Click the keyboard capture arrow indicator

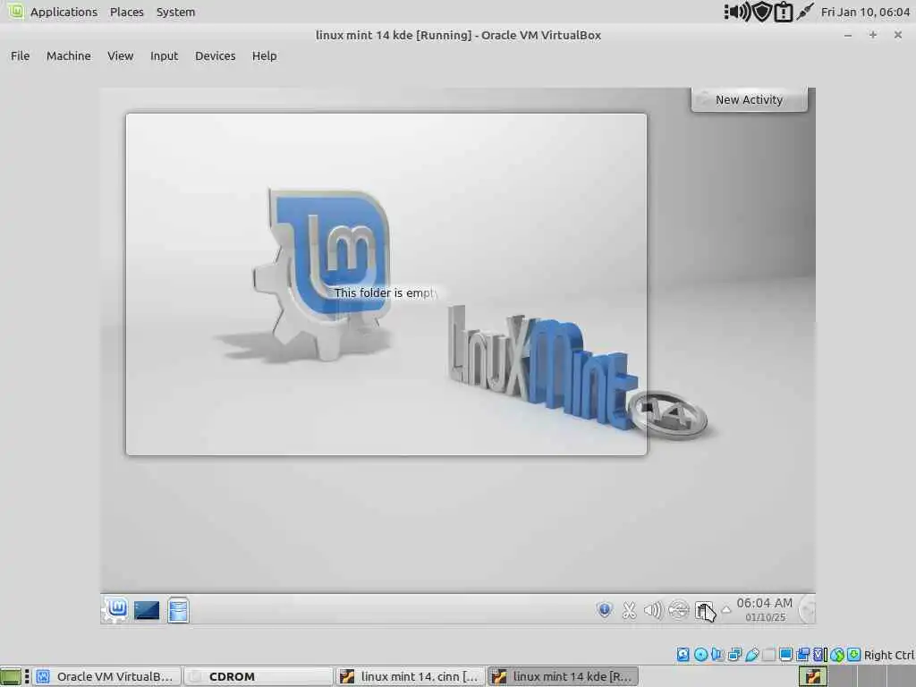point(854,654)
